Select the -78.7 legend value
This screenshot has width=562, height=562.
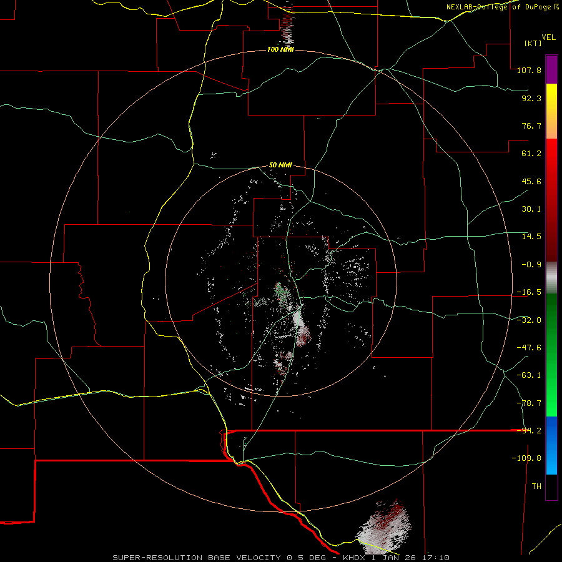[x=529, y=403]
